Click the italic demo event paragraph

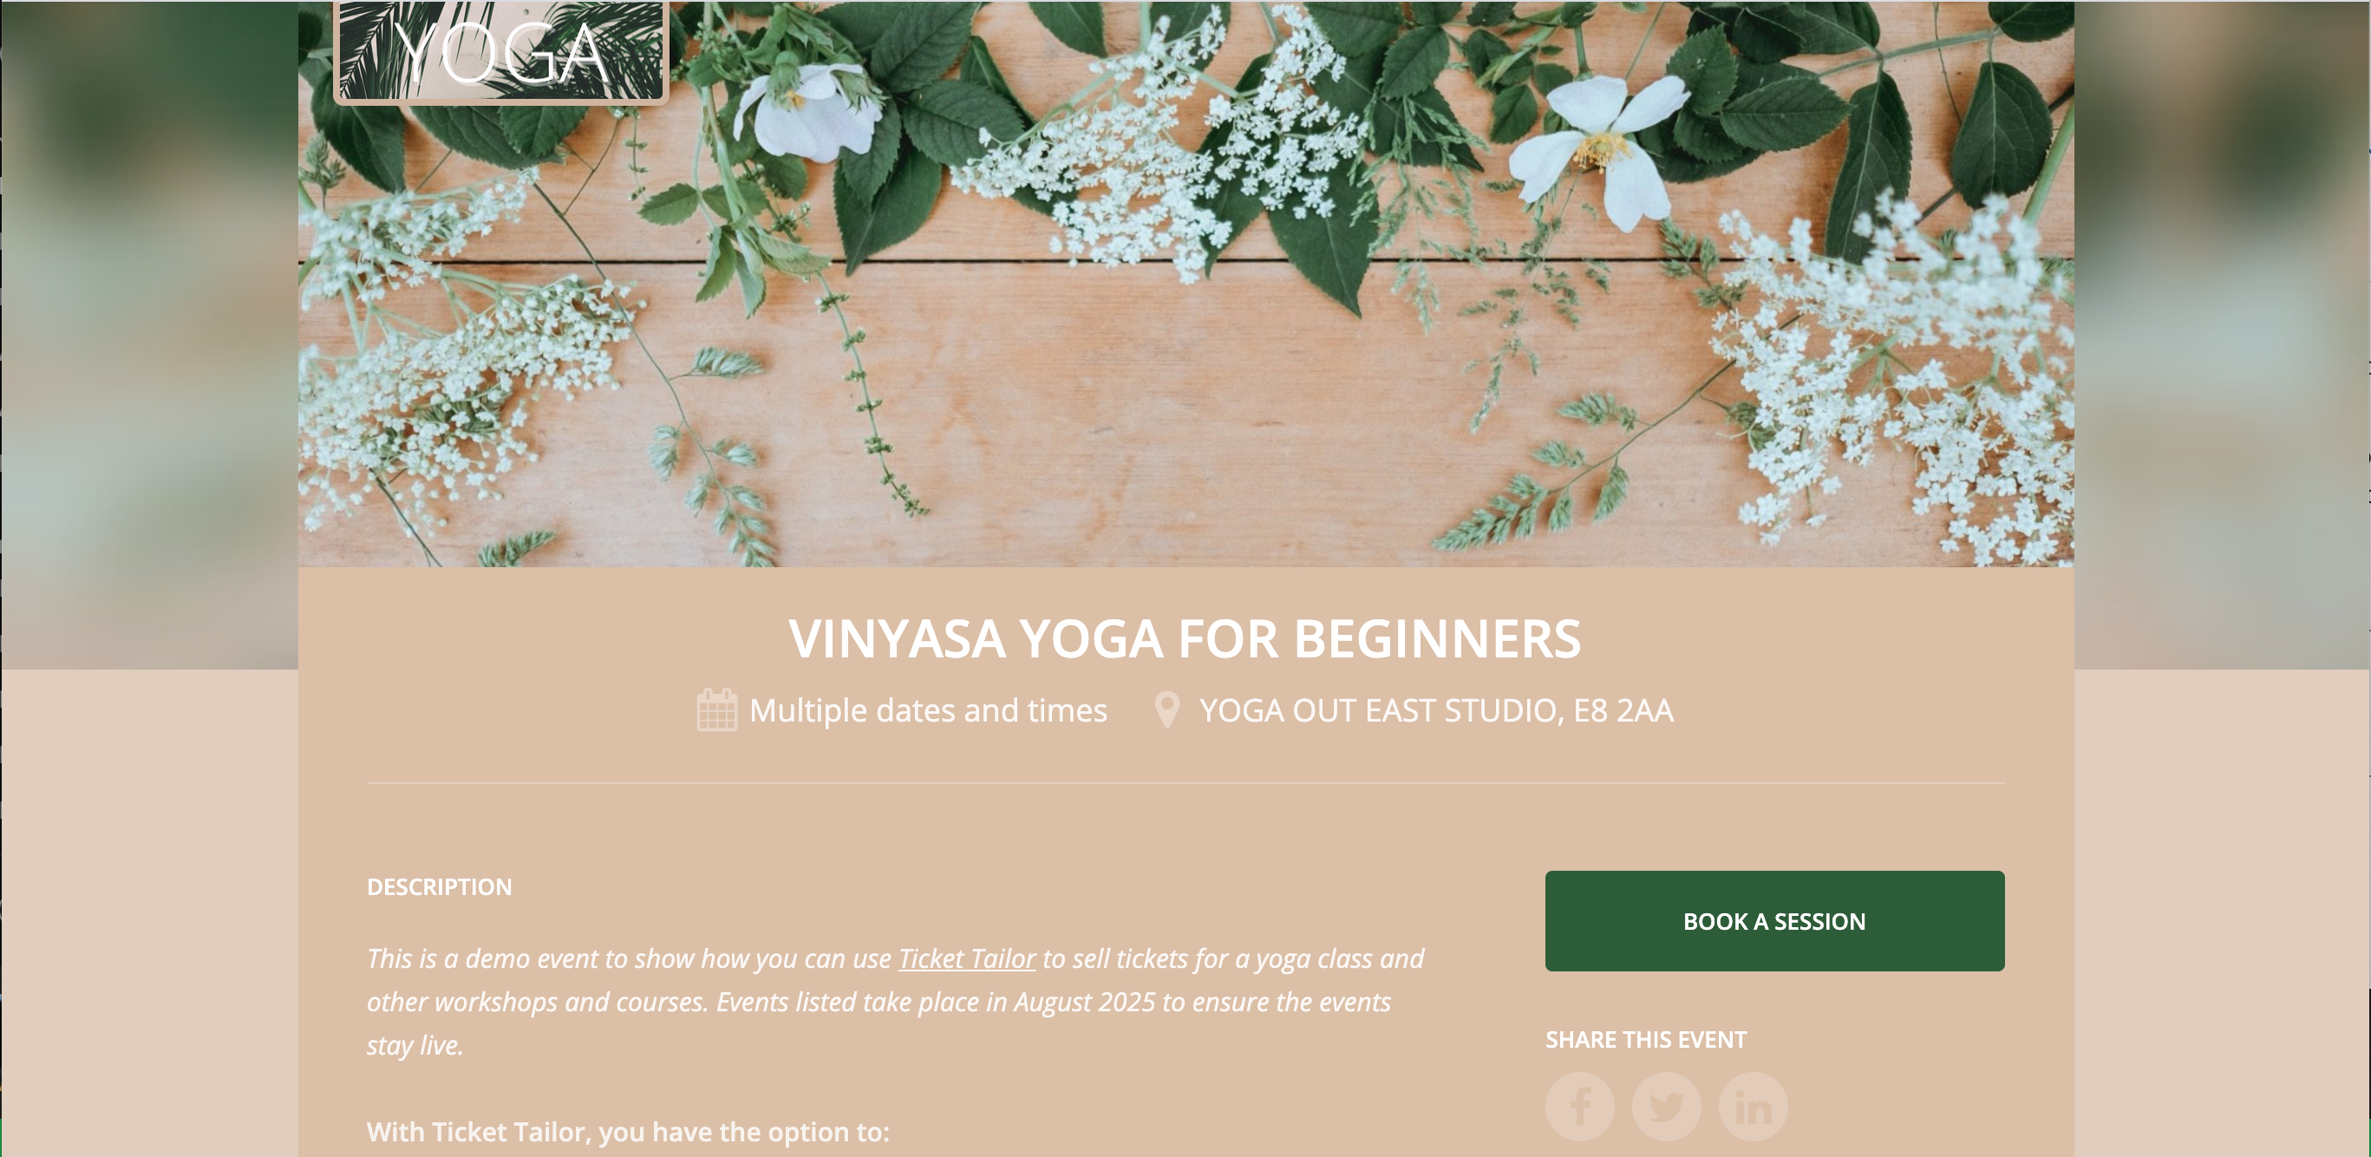[x=896, y=1002]
